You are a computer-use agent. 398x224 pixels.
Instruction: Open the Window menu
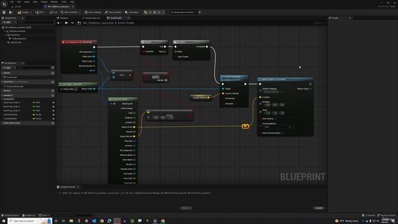[x=54, y=2]
